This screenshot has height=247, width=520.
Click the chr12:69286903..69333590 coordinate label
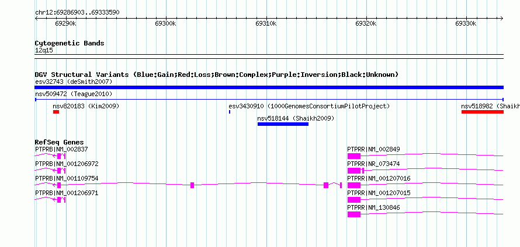[77, 13]
